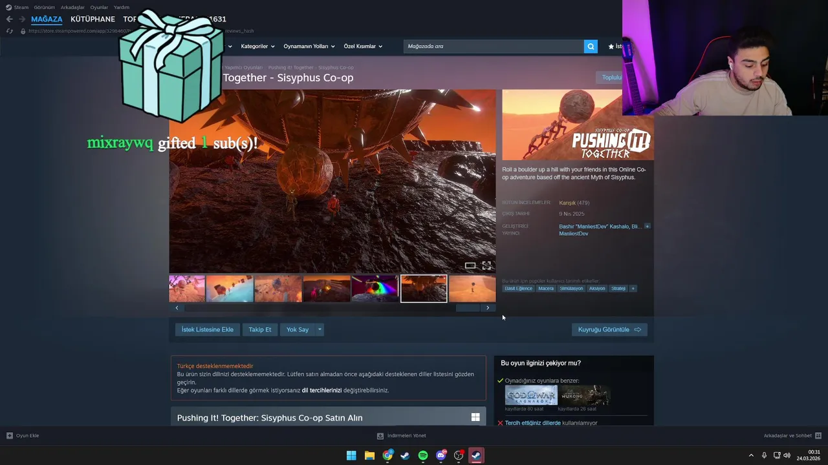The image size is (828, 465).
Task: Open the Wukong game thumbnail
Action: point(584,395)
